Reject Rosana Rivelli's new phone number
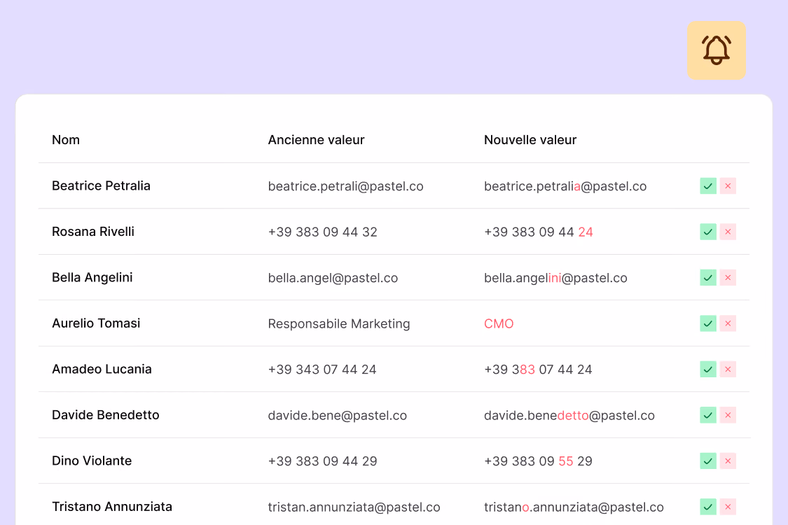 tap(728, 232)
